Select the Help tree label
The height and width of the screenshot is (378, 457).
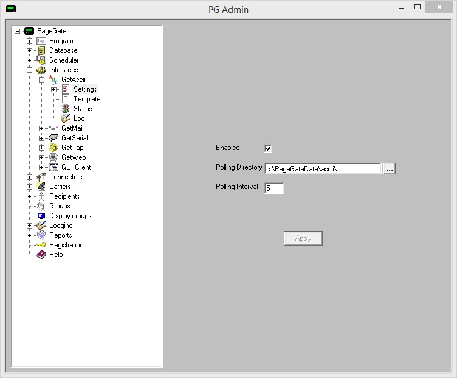point(56,255)
